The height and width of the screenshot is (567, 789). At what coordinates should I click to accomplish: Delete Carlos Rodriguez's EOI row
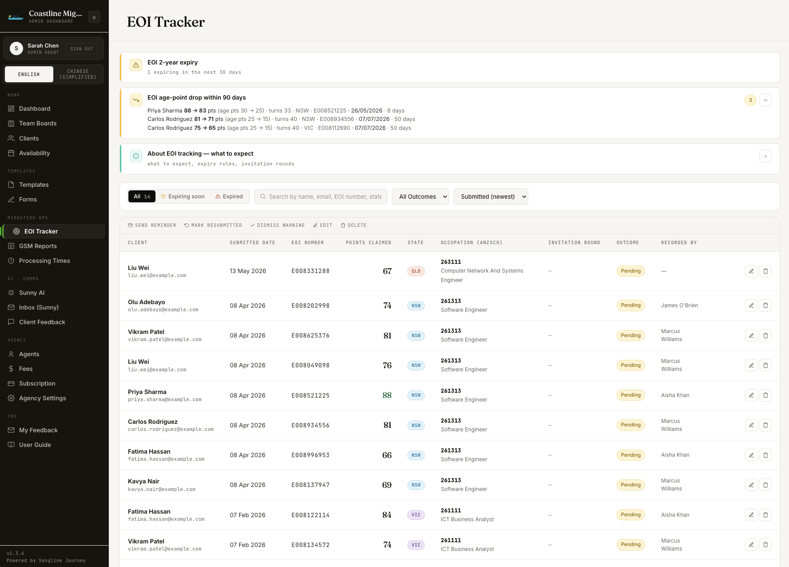[x=765, y=425]
